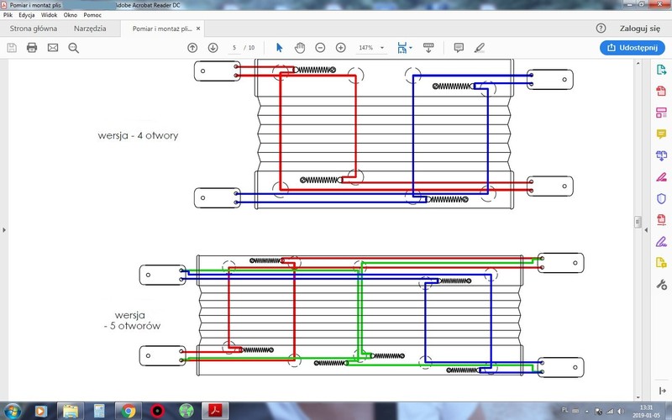Activate the Hand pan tool
The image size is (672, 420).
click(300, 48)
